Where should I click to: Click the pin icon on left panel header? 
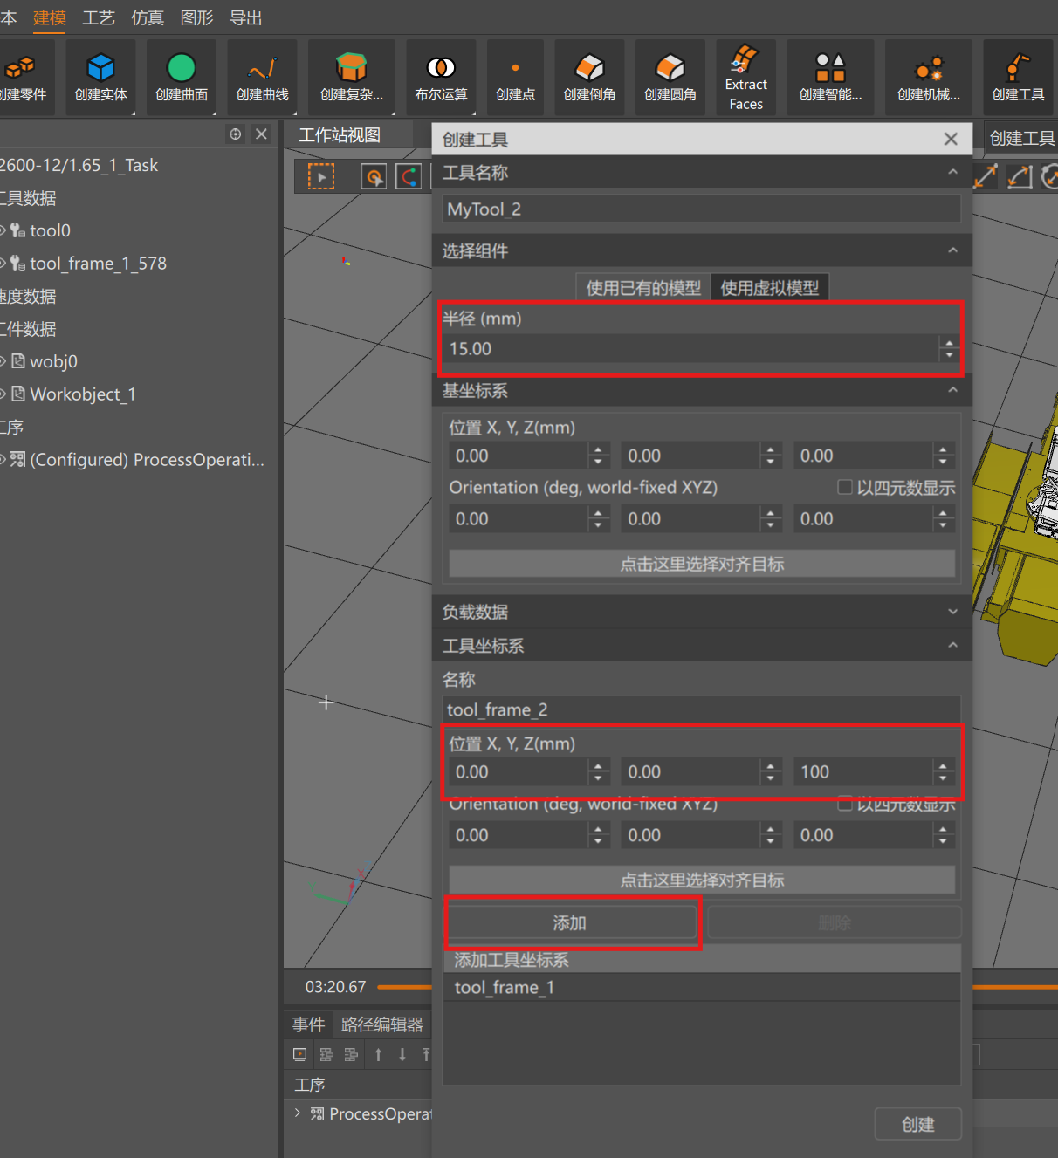click(235, 134)
